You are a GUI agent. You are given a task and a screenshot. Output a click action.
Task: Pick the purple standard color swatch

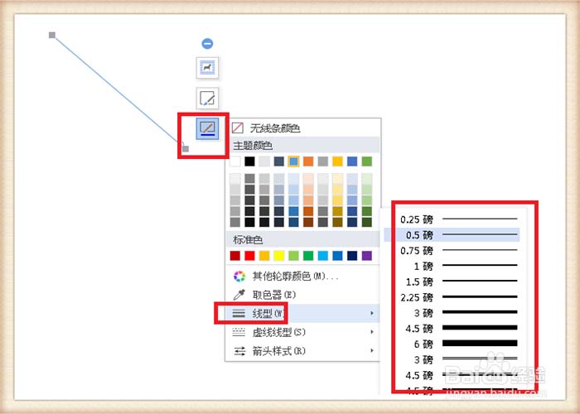pos(367,256)
